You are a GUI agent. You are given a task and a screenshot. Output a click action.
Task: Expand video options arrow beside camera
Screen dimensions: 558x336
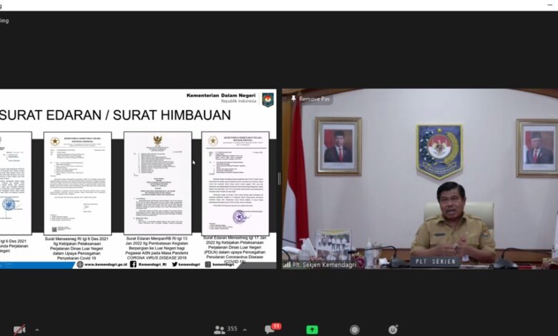37,330
